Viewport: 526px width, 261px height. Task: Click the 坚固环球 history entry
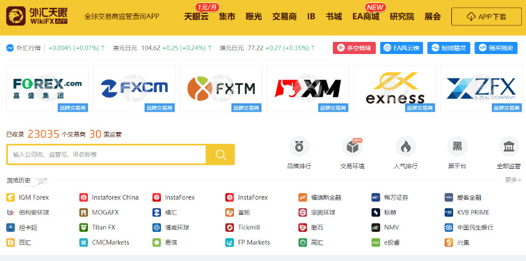316,212
